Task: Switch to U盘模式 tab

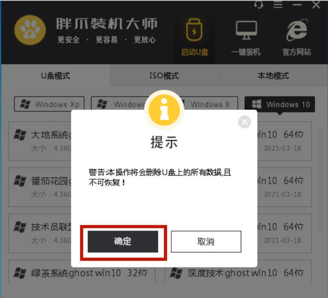Action: pyautogui.click(x=56, y=76)
